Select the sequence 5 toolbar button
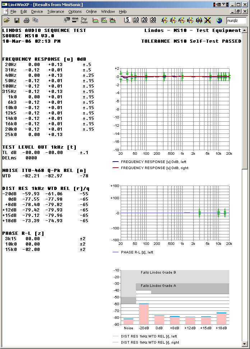Screen dimensions: 250x349 click(127, 20)
